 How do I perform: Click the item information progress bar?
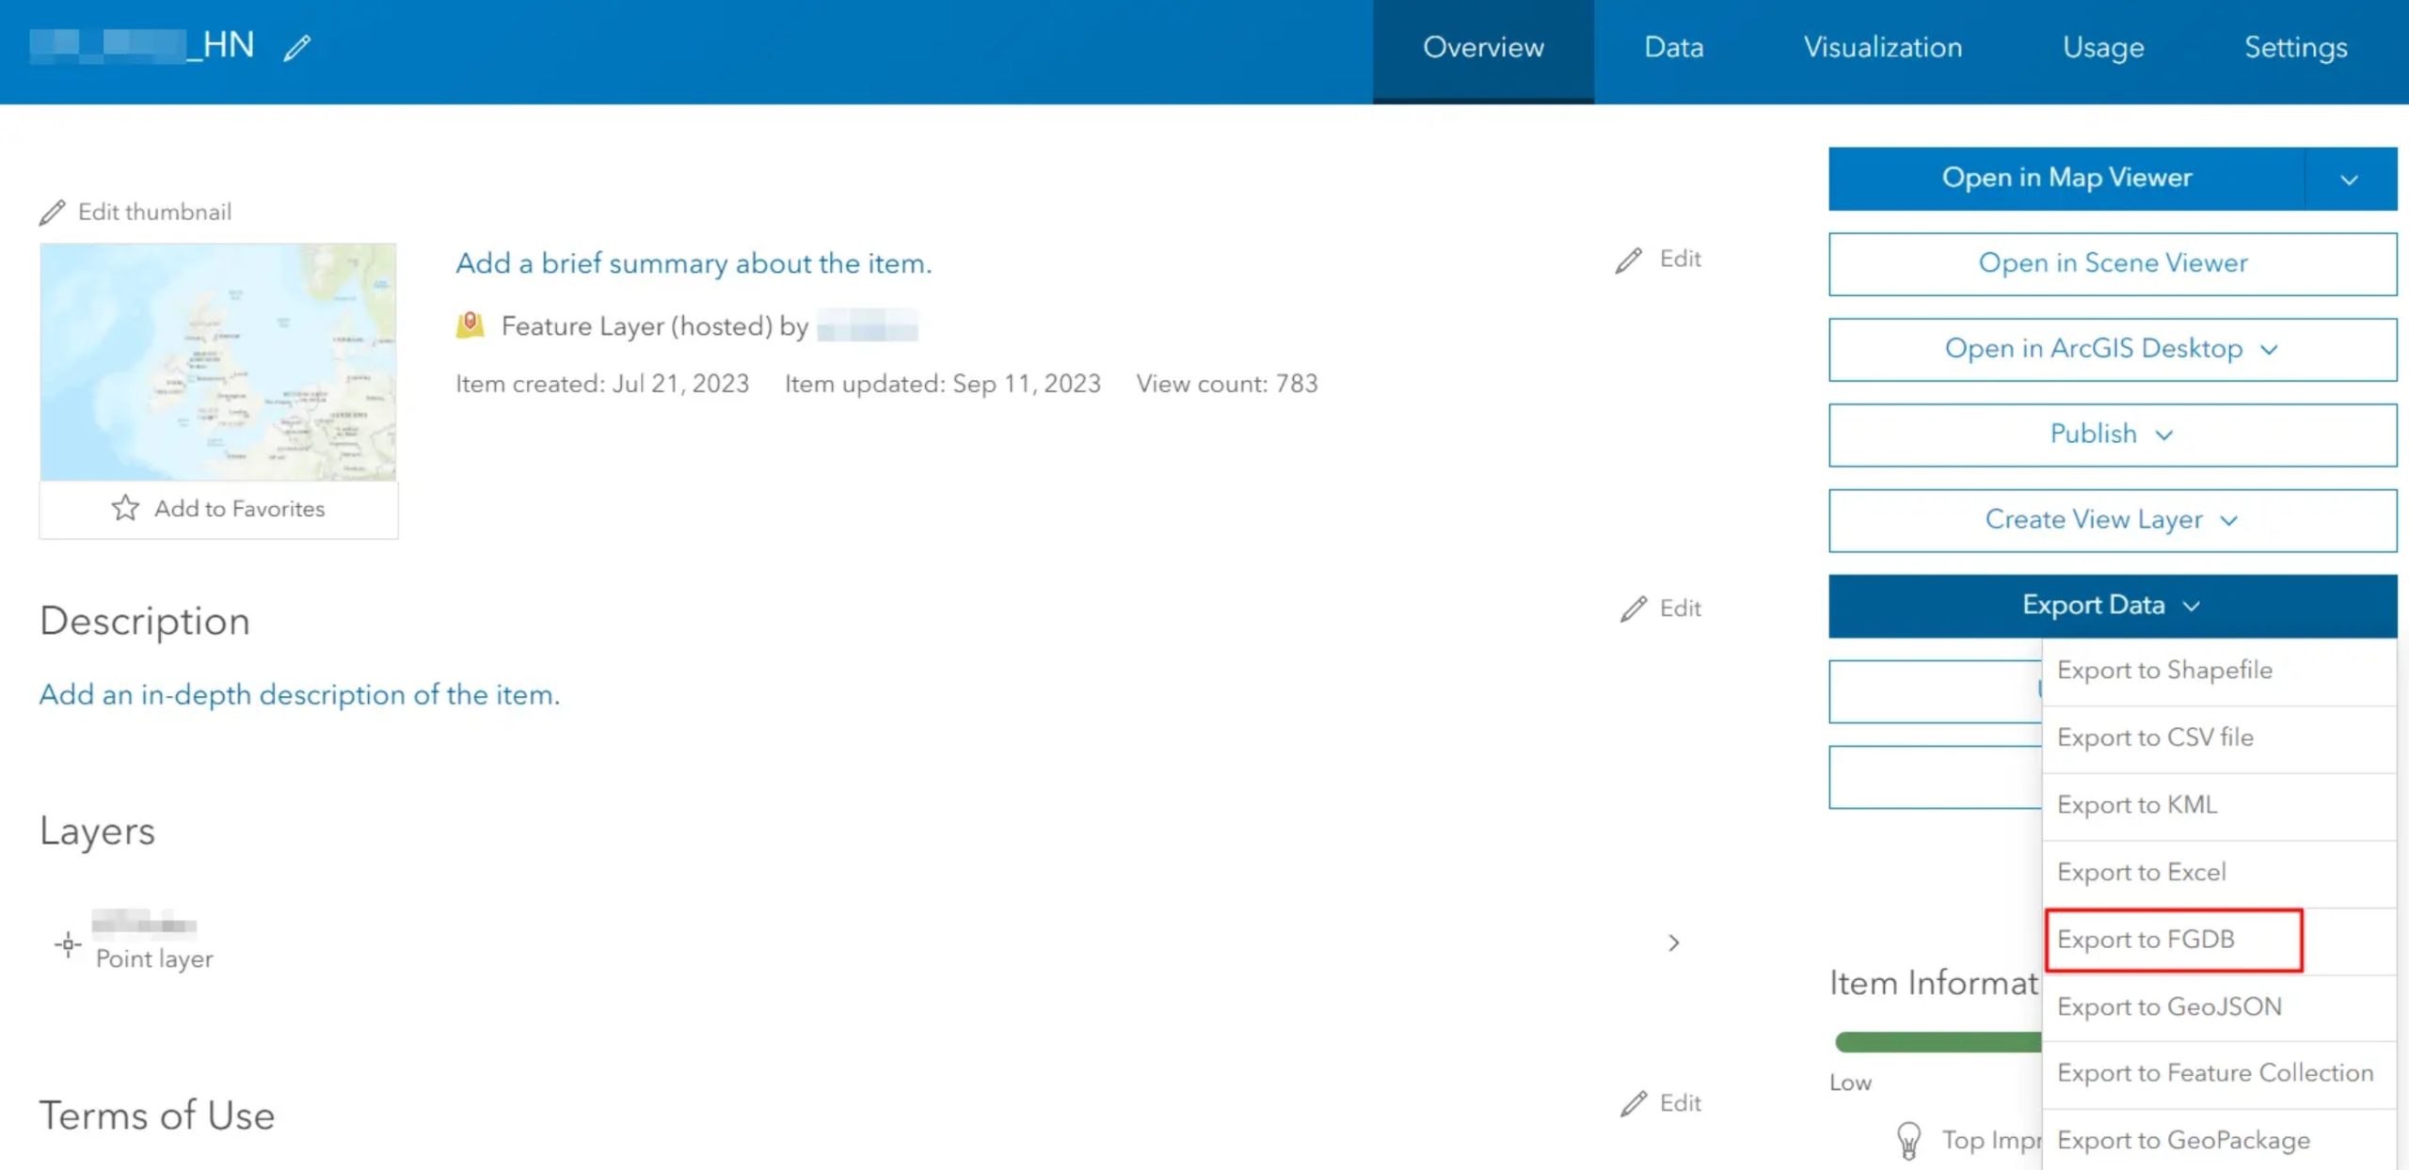(x=1938, y=1043)
